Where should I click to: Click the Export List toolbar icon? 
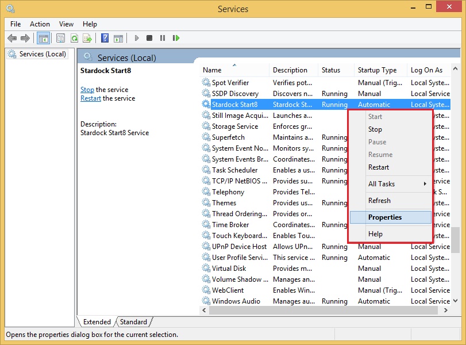pos(87,38)
